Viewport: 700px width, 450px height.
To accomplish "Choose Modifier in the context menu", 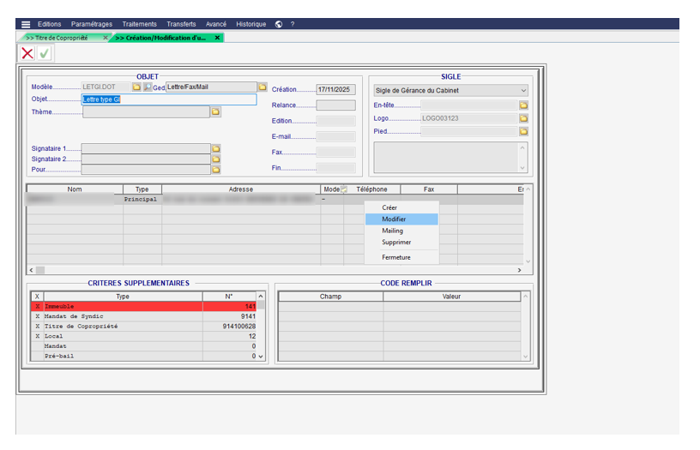I will click(395, 219).
